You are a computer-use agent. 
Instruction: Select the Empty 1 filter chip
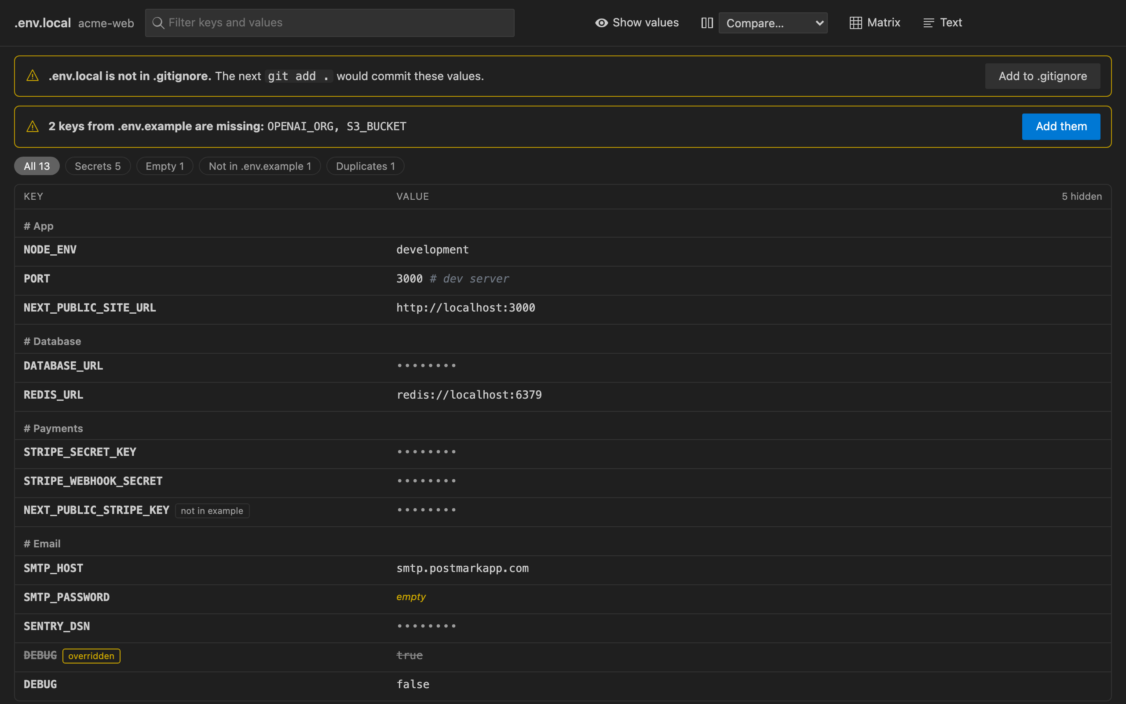[165, 166]
